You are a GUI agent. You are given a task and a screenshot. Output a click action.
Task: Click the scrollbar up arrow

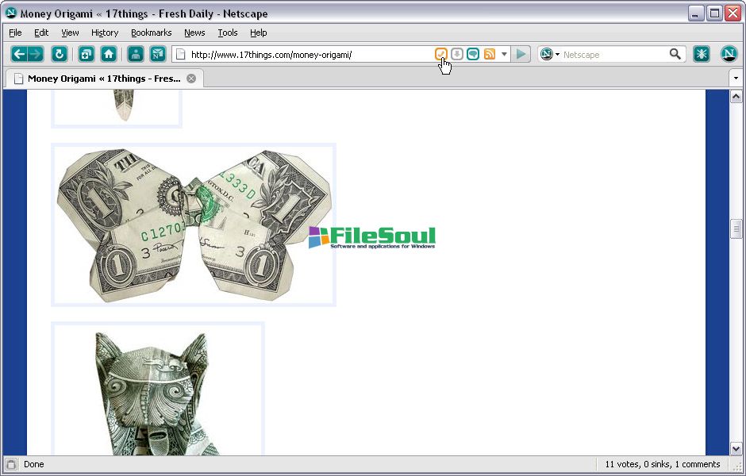point(736,97)
